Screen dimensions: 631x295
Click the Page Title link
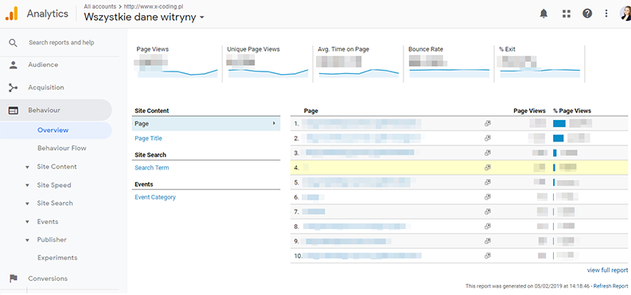tap(148, 138)
